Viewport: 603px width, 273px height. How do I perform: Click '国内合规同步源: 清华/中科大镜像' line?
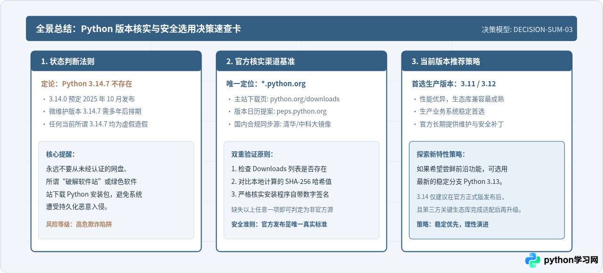coord(283,124)
